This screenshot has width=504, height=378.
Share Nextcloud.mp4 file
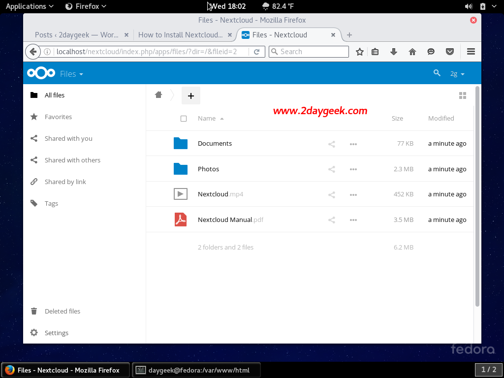(x=332, y=194)
